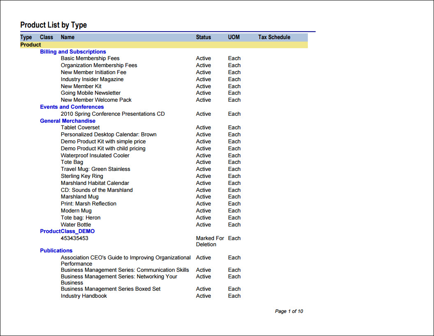The image size is (434, 336).
Task: Click the Tax Schedule column header
Action: 274,37
